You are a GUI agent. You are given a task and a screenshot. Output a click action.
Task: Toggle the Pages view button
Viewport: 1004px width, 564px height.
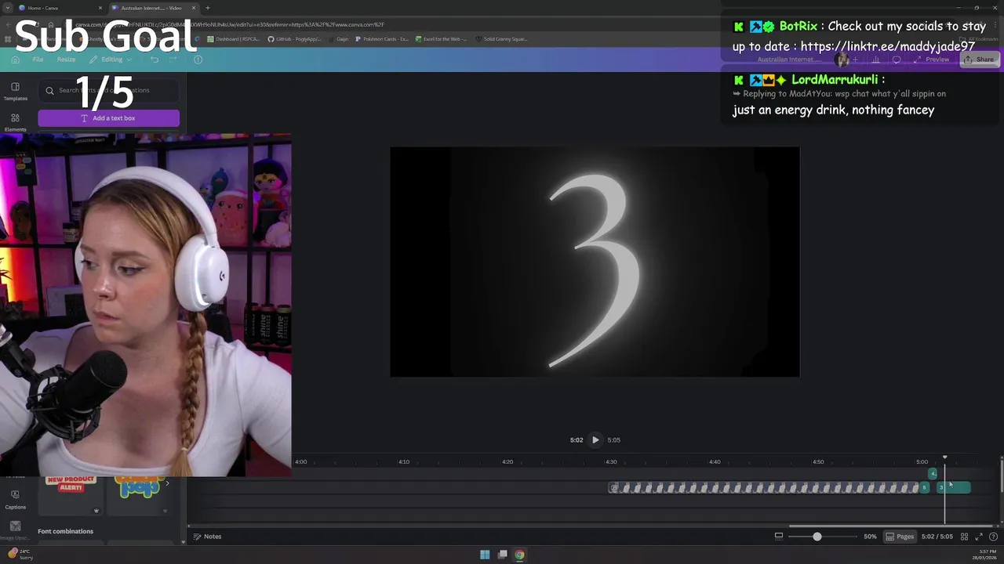900,537
